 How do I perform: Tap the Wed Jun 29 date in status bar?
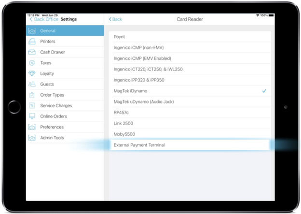50,15
